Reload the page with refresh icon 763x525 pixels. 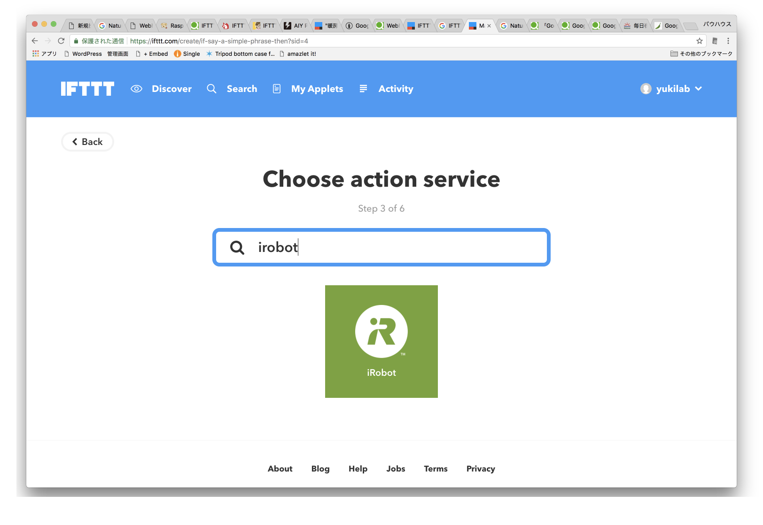[x=61, y=41]
